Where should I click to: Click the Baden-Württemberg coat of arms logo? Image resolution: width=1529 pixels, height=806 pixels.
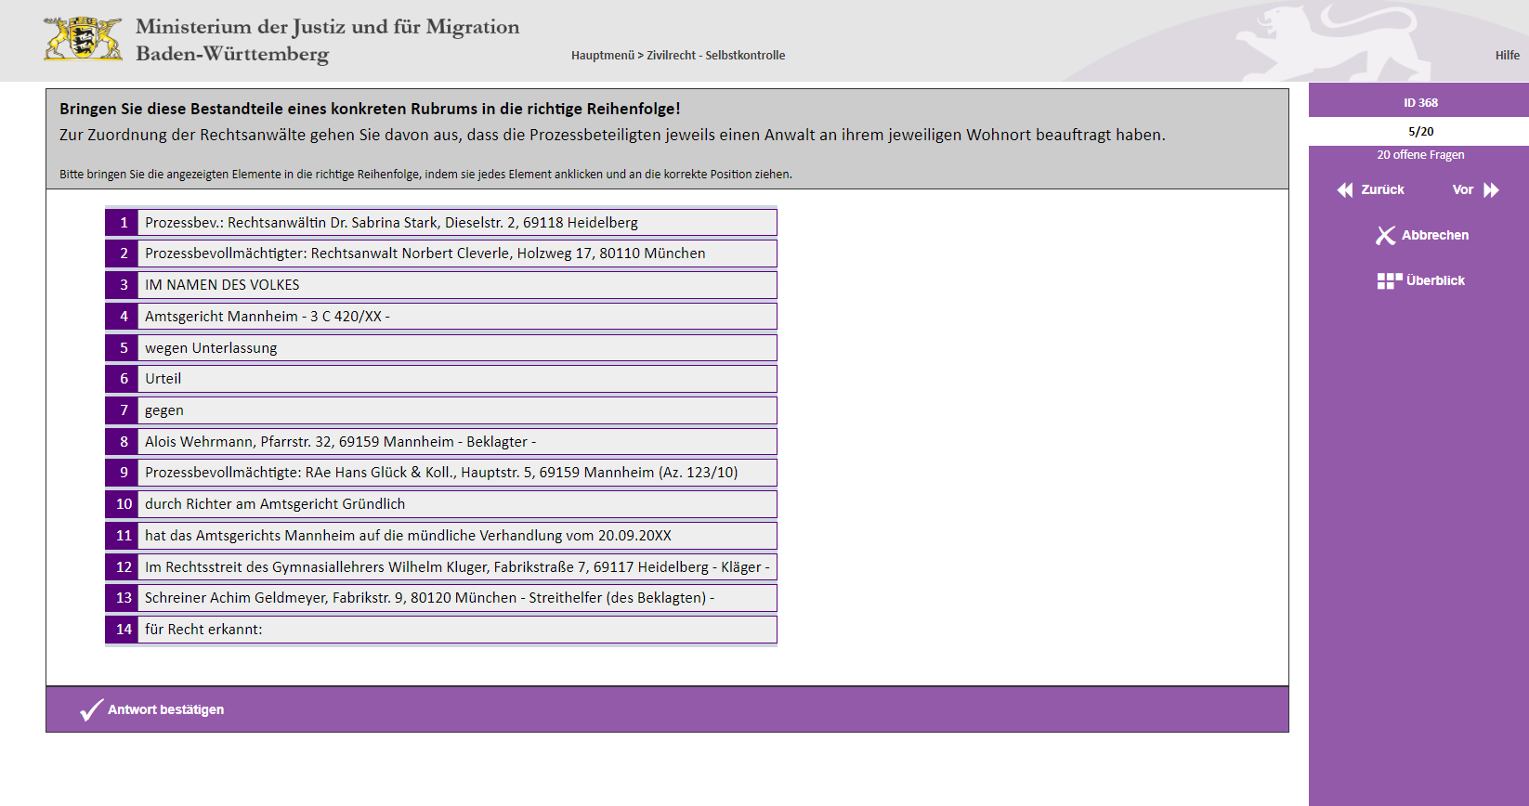(x=83, y=40)
